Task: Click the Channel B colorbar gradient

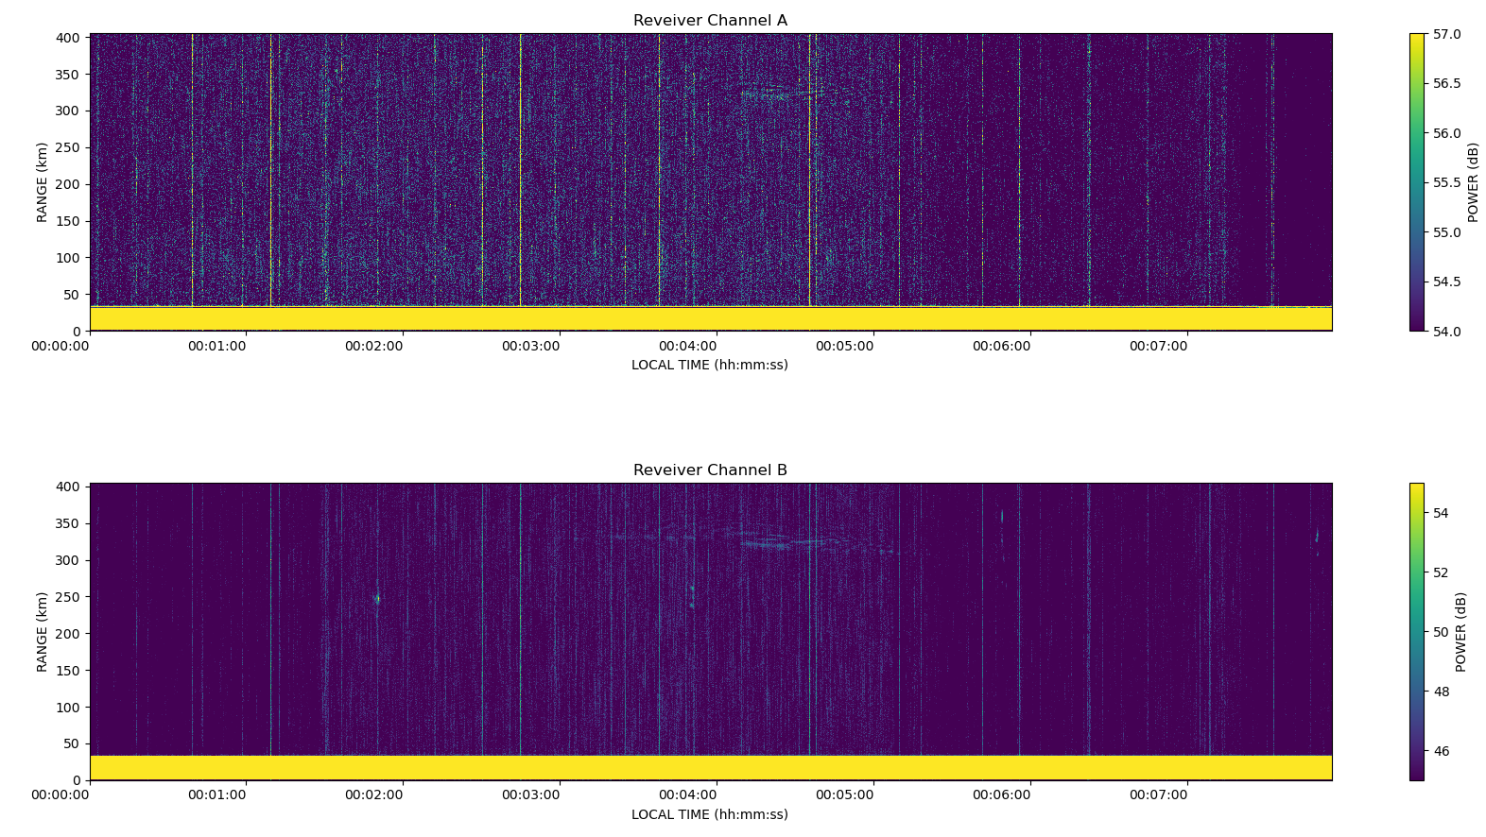Action: click(1416, 632)
